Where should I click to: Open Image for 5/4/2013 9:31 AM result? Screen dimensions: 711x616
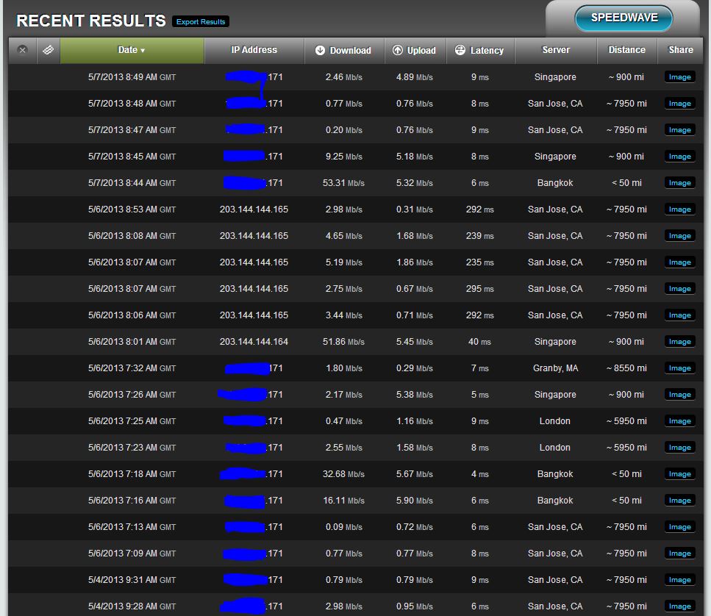(679, 580)
